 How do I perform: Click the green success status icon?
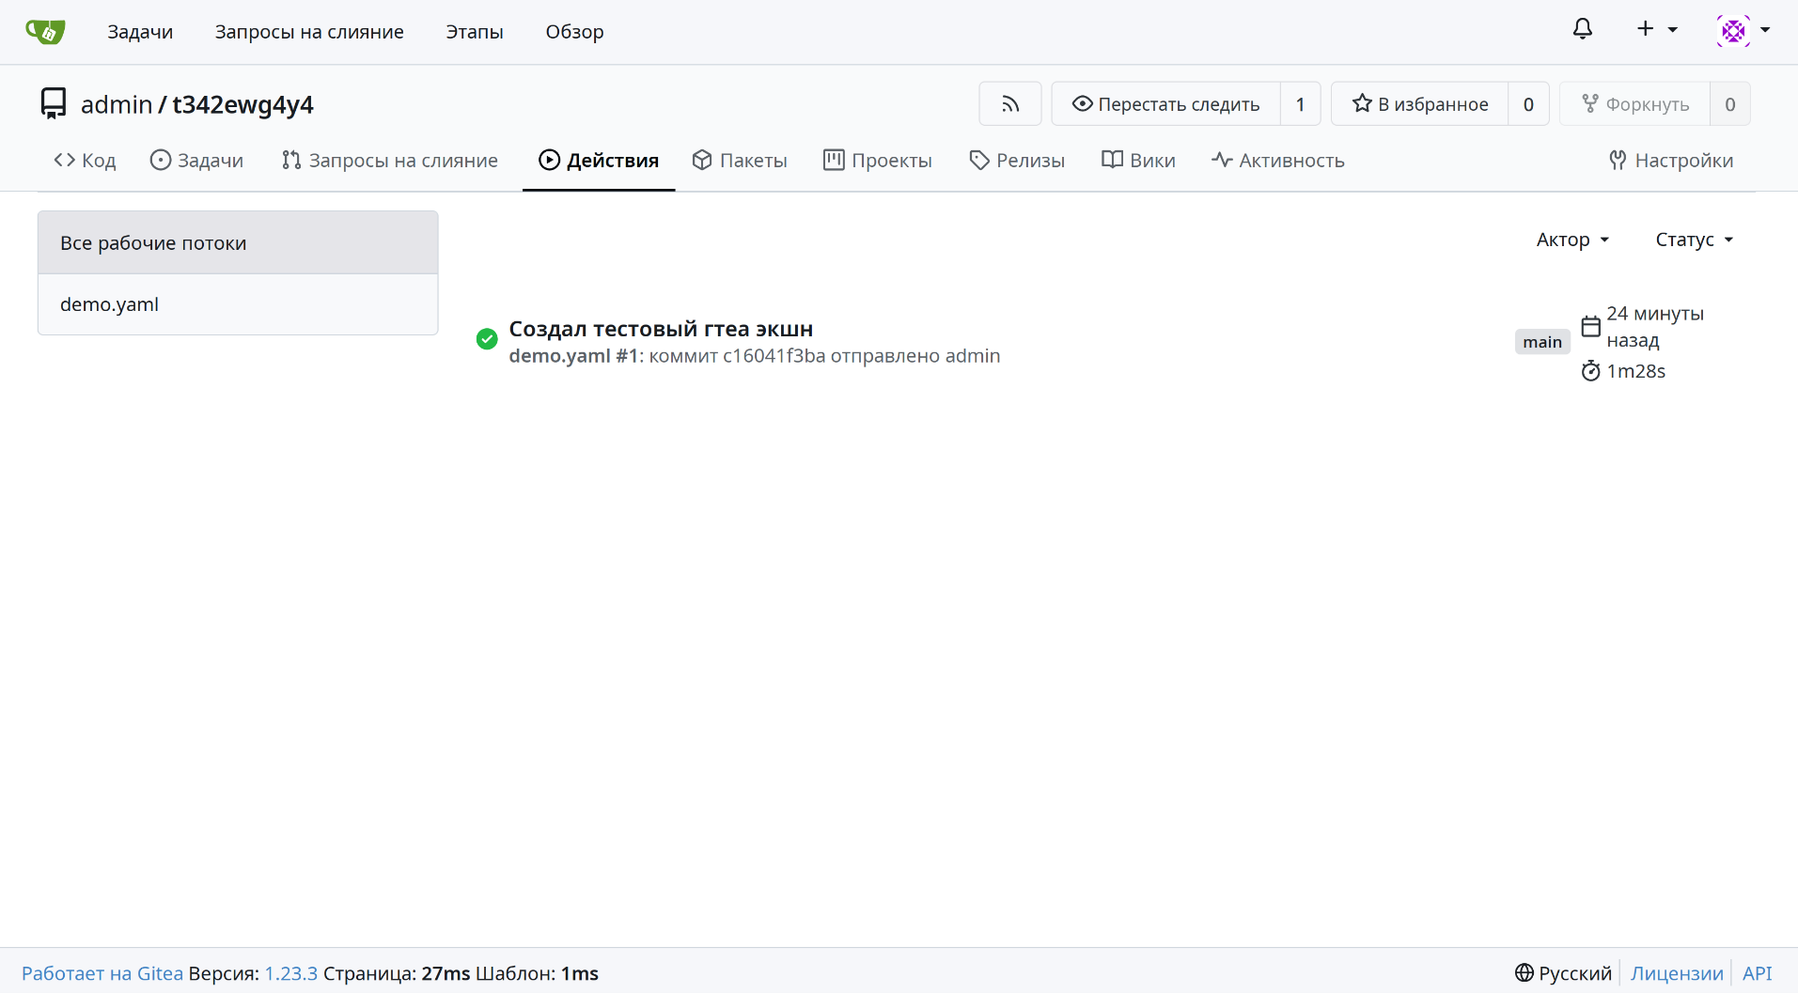pyautogui.click(x=487, y=339)
